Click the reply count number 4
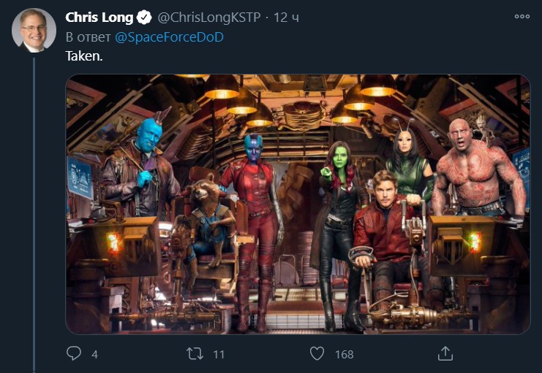542x373 pixels. tap(94, 354)
